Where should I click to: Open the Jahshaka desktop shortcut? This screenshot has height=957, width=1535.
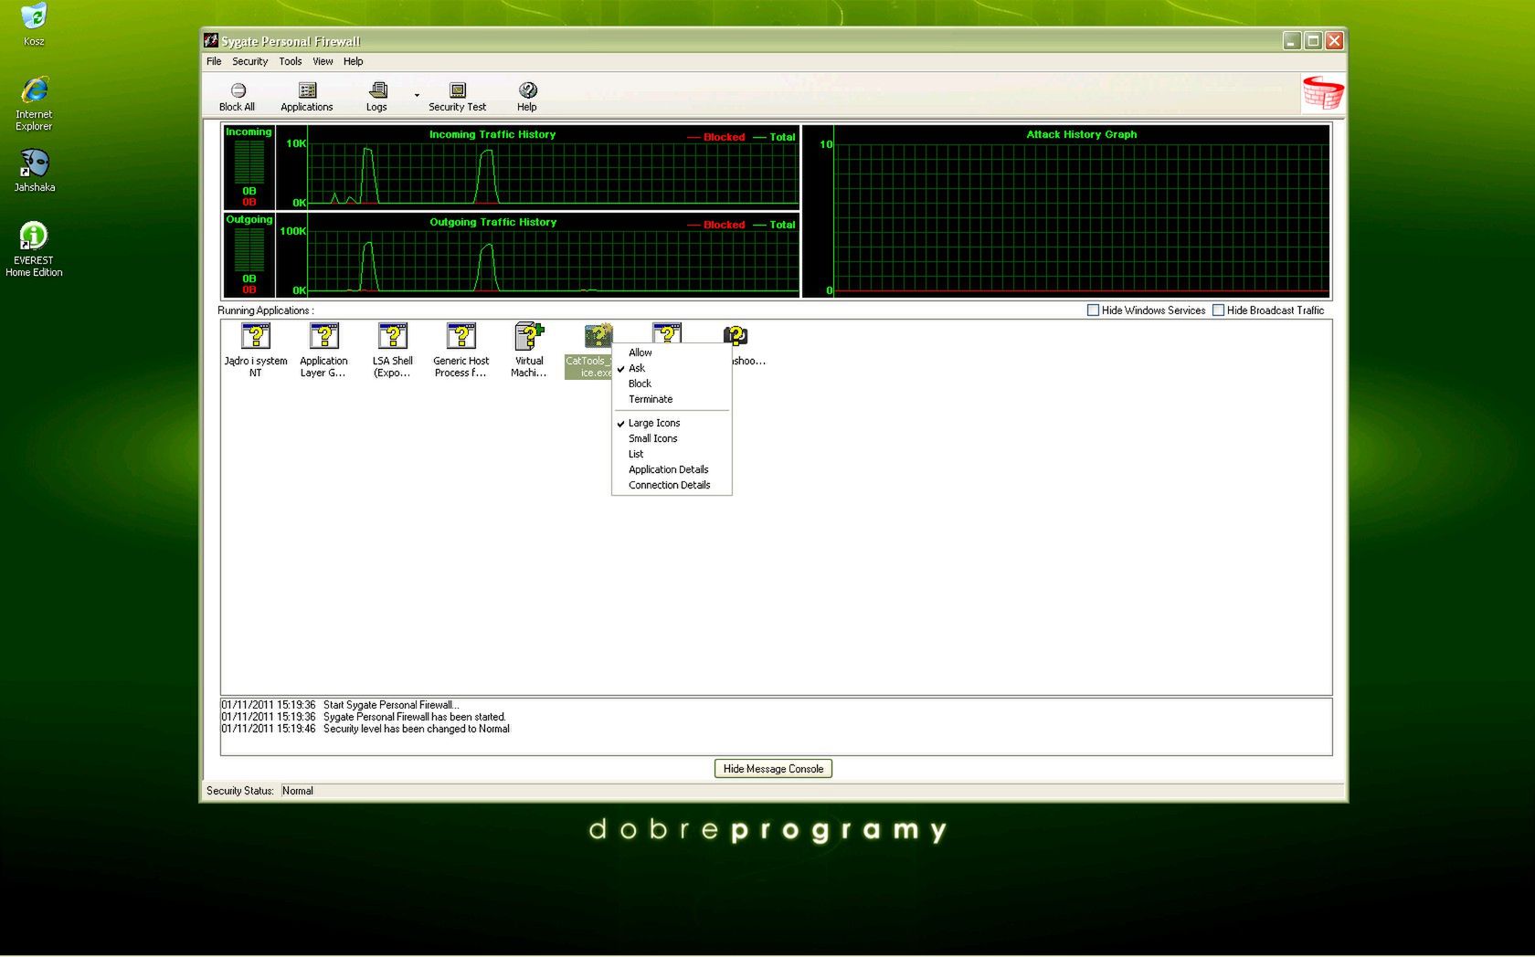pos(34,171)
